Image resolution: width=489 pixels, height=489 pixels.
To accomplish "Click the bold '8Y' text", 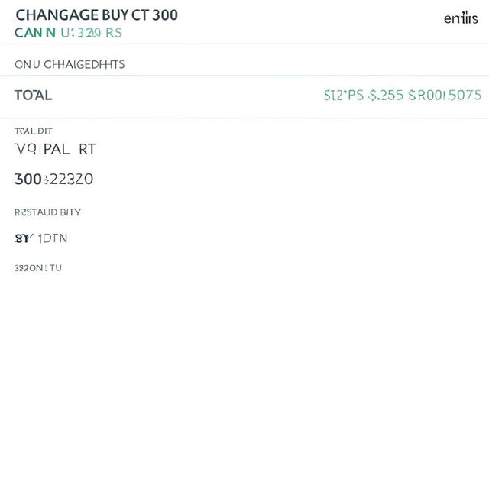I will (x=22, y=238).
